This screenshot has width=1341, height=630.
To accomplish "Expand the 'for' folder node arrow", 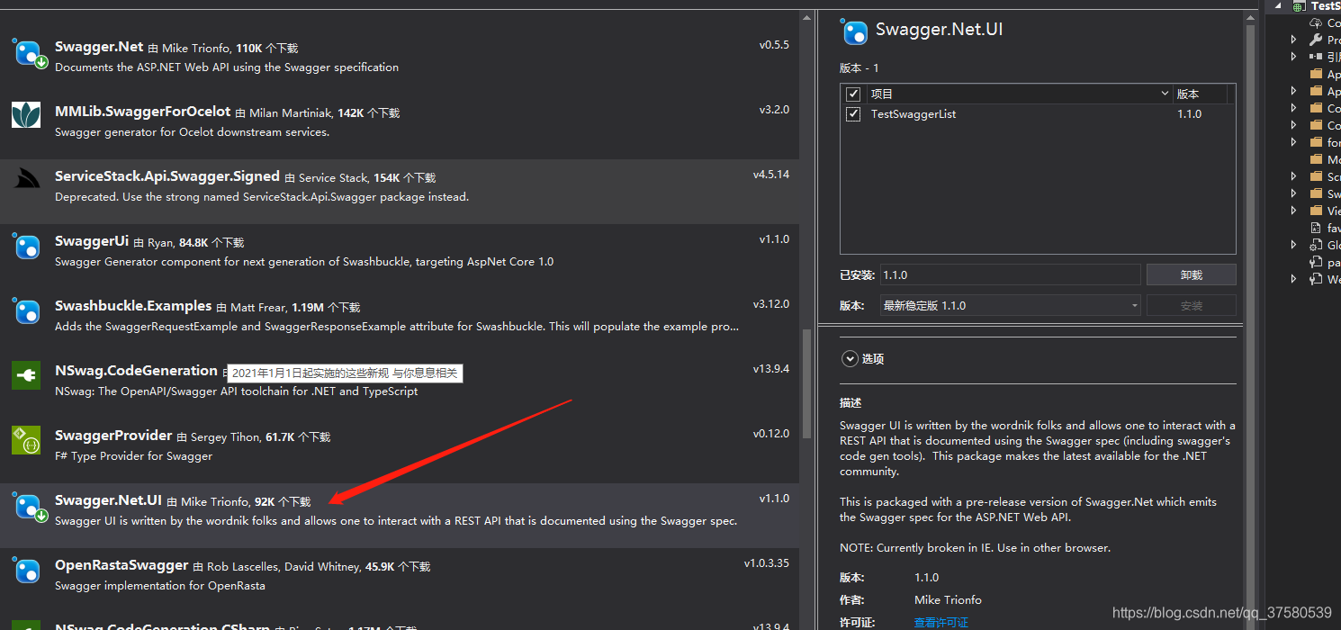I will coord(1294,142).
